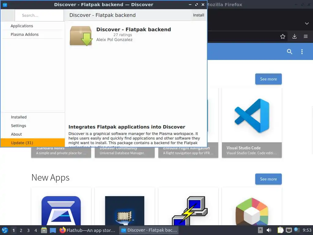This screenshot has height=235, width=313.
Task: Switch to virtual desktop 3
Action: pyautogui.click(x=28, y=230)
